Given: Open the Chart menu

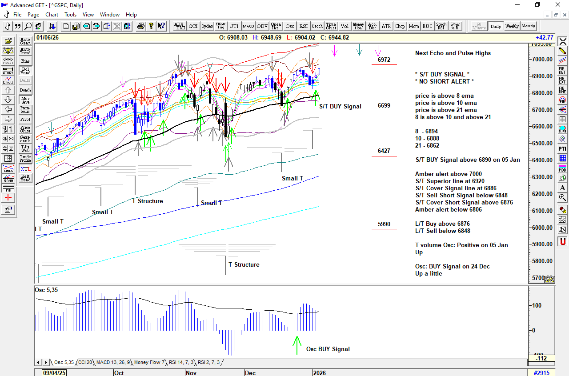Looking at the screenshot, I should point(52,15).
